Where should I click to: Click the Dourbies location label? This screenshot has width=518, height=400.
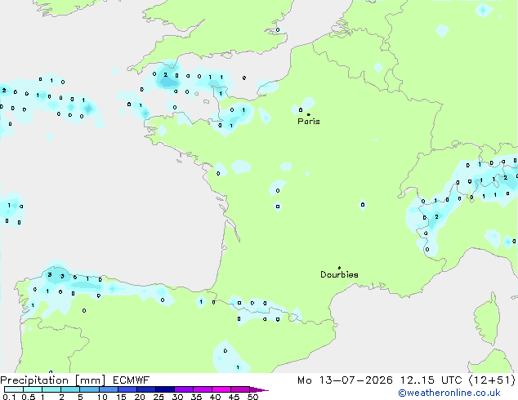339,274
